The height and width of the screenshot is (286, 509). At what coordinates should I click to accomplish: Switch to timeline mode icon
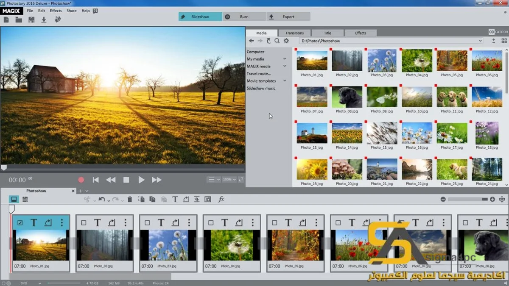click(25, 199)
